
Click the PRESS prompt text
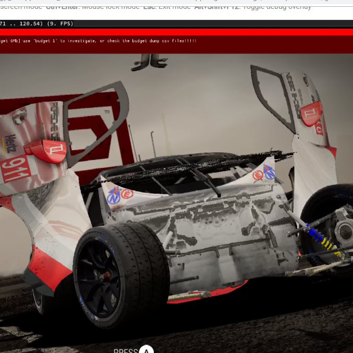coord(125,351)
